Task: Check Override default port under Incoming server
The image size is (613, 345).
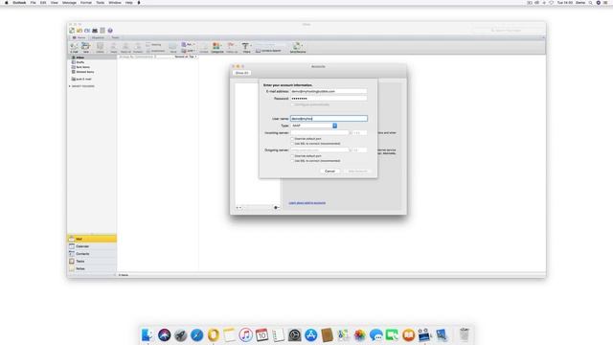Action: [x=292, y=139]
